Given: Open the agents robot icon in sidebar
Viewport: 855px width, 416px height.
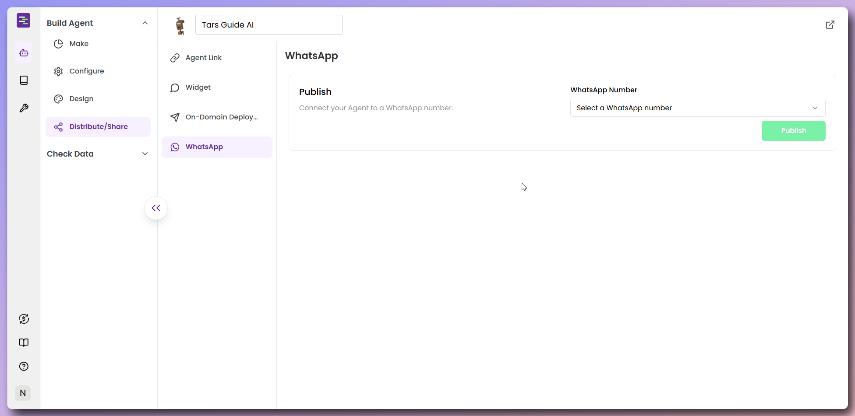Looking at the screenshot, I should pyautogui.click(x=24, y=53).
